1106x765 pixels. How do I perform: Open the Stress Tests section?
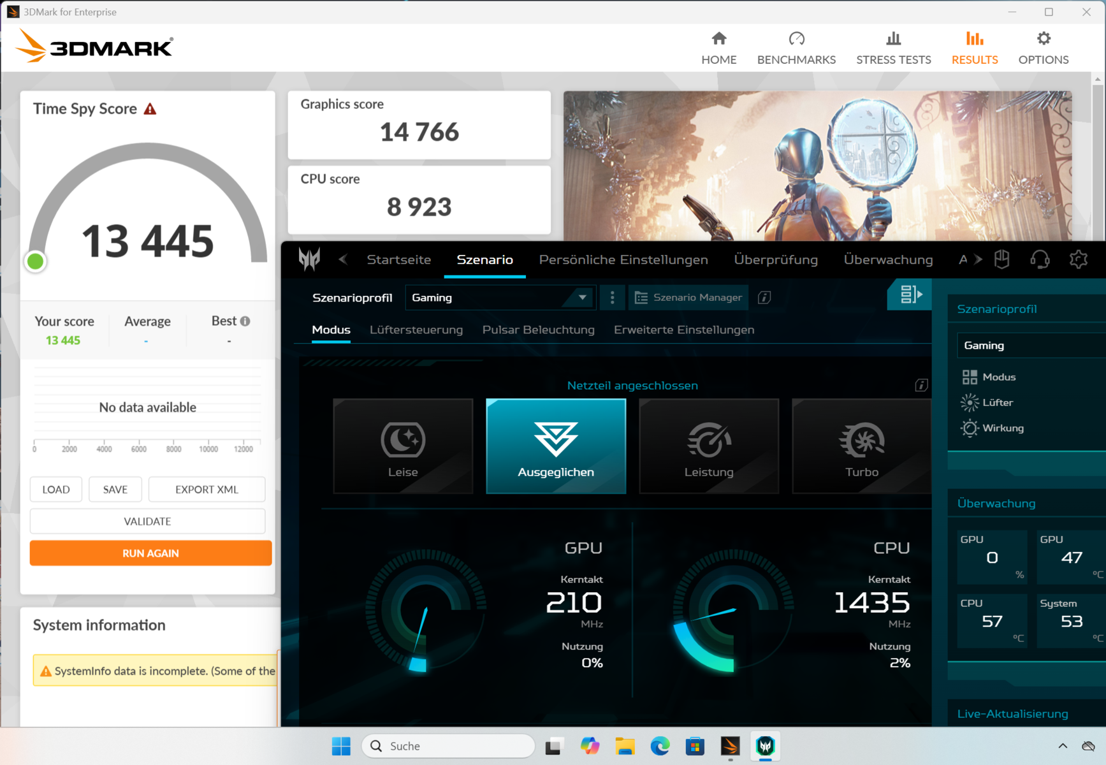pos(893,48)
